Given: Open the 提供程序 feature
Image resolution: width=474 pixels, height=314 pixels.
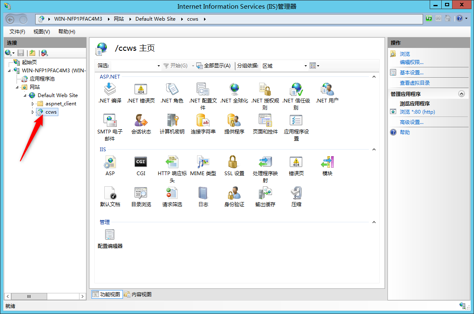Looking at the screenshot, I should (x=234, y=124).
